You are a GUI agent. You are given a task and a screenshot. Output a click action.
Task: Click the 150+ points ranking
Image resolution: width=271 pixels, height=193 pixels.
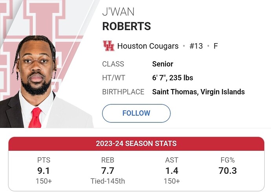click(44, 181)
